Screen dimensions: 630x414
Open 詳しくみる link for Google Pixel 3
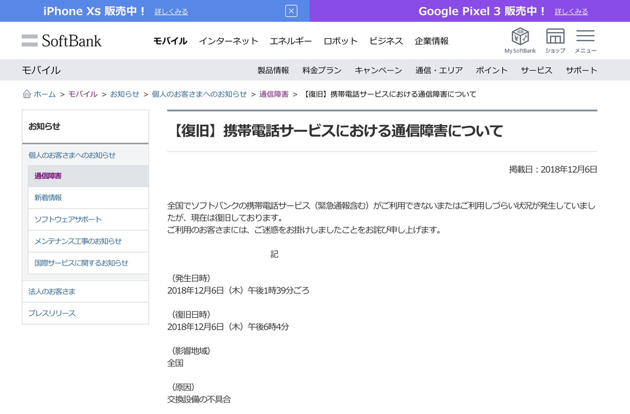pyautogui.click(x=571, y=12)
